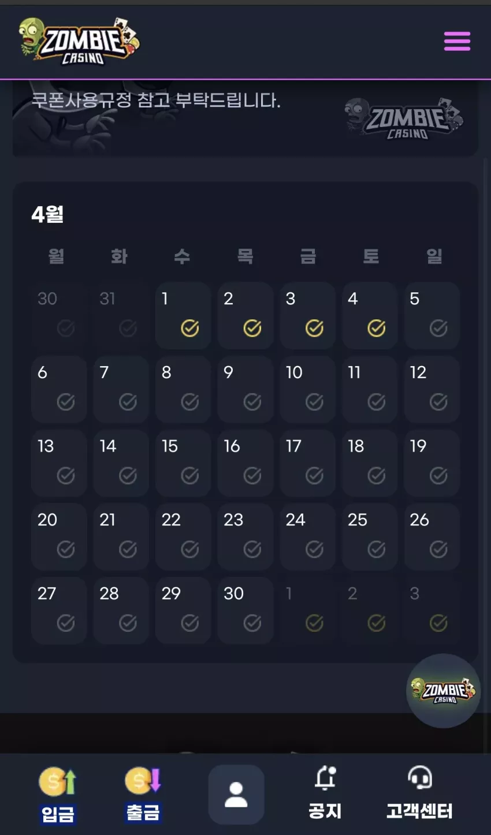Screen dimensions: 491x835
Task: Toggle the checkmark on April 1
Action: click(190, 328)
